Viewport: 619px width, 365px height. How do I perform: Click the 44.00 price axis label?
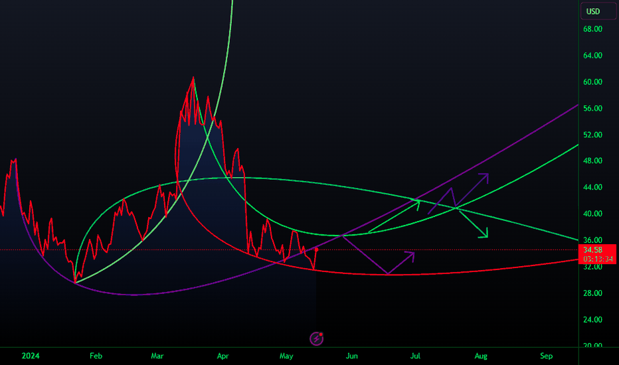(592, 187)
